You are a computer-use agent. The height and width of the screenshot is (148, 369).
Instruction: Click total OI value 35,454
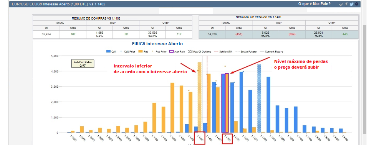click(x=46, y=34)
